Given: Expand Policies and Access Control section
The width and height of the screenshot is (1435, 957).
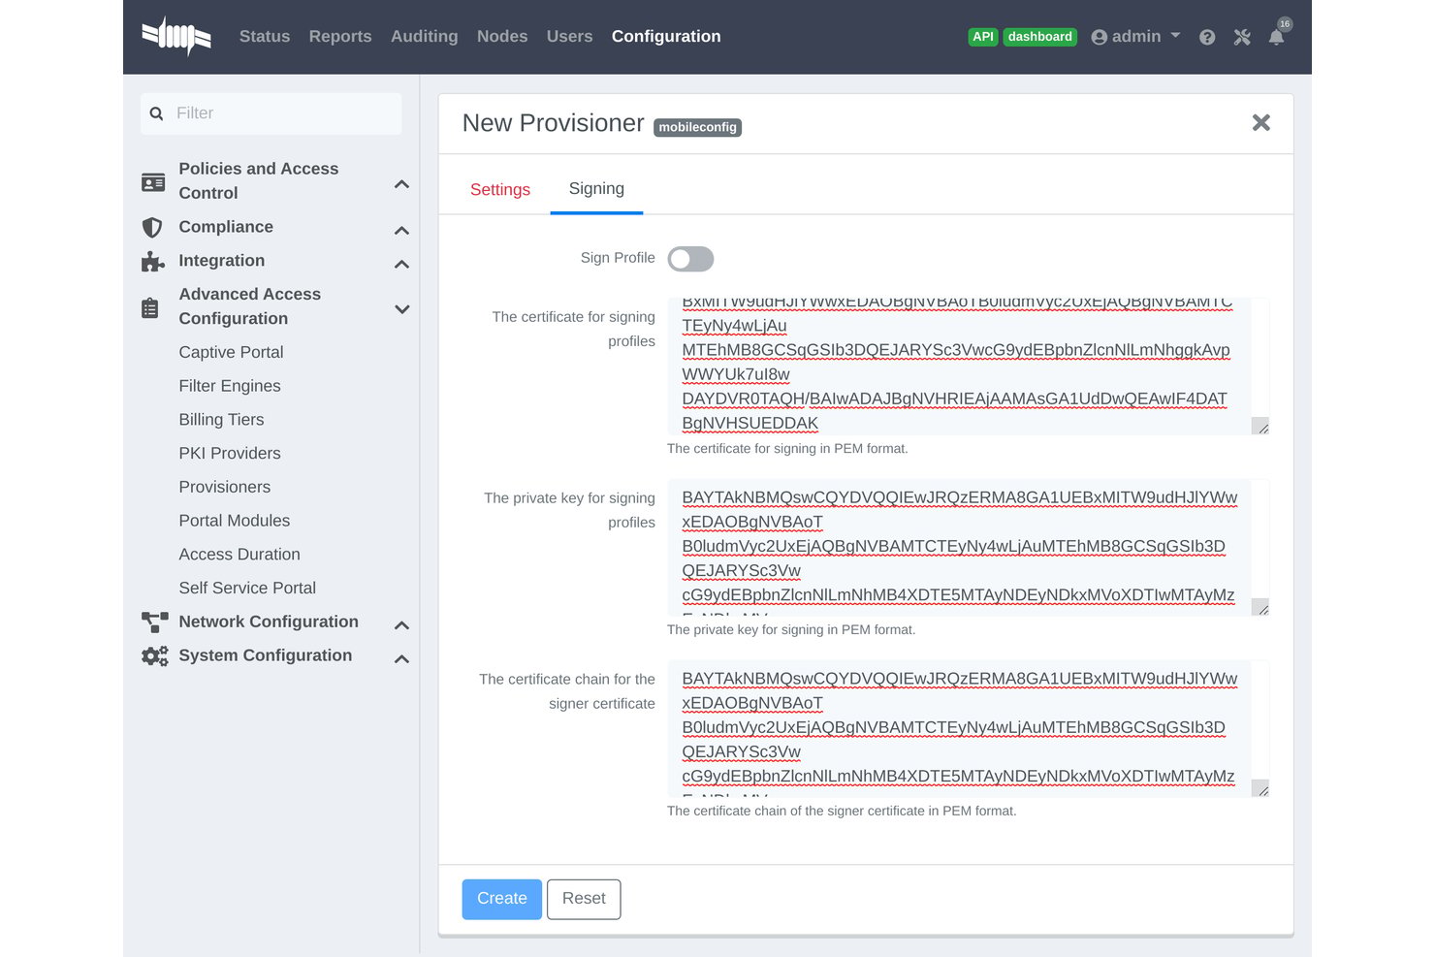Looking at the screenshot, I should (401, 184).
